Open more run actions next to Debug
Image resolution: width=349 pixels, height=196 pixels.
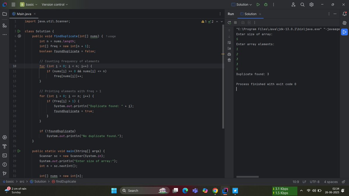click(x=273, y=5)
